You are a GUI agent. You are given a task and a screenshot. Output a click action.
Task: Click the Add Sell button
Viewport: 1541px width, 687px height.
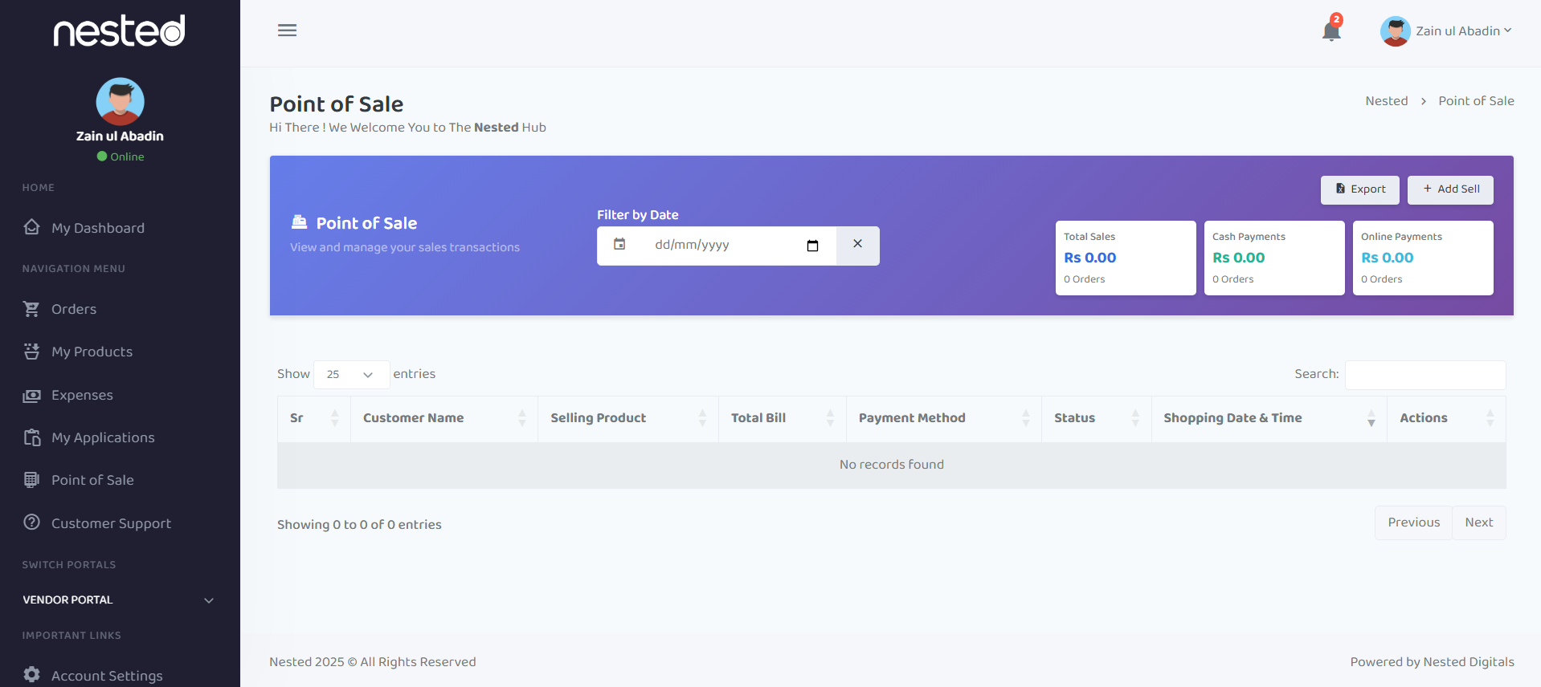click(x=1449, y=189)
